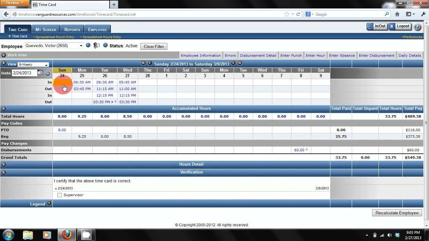
Task: Click go arrow beside the Date field
Action: [x=48, y=73]
